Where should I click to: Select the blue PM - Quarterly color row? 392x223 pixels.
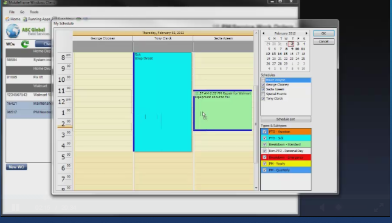click(286, 170)
